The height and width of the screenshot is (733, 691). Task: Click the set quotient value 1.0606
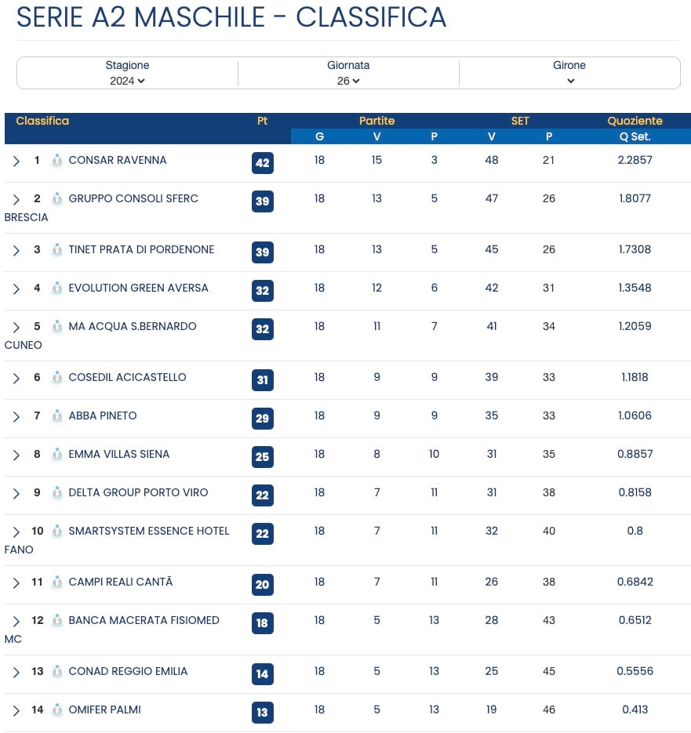[635, 415]
